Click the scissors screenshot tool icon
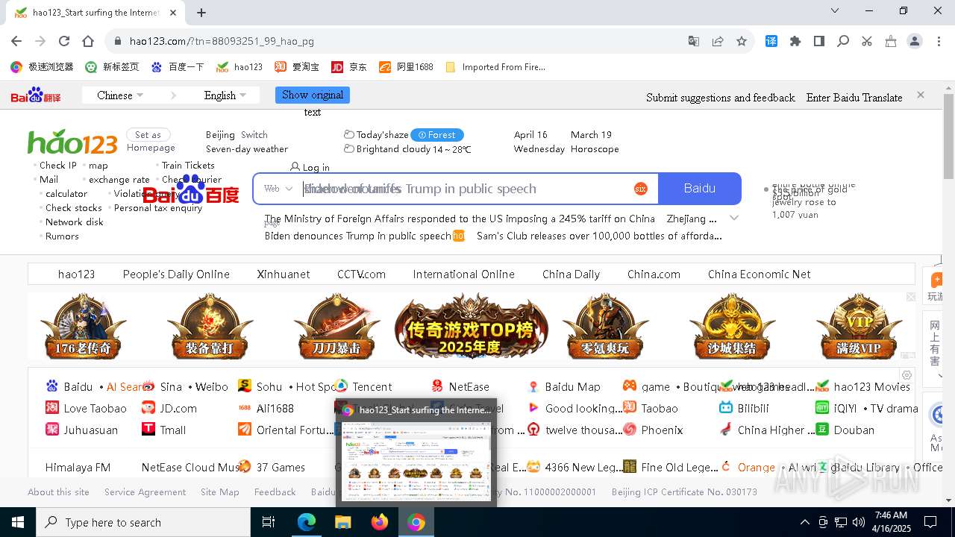This screenshot has height=537, width=955. [867, 41]
